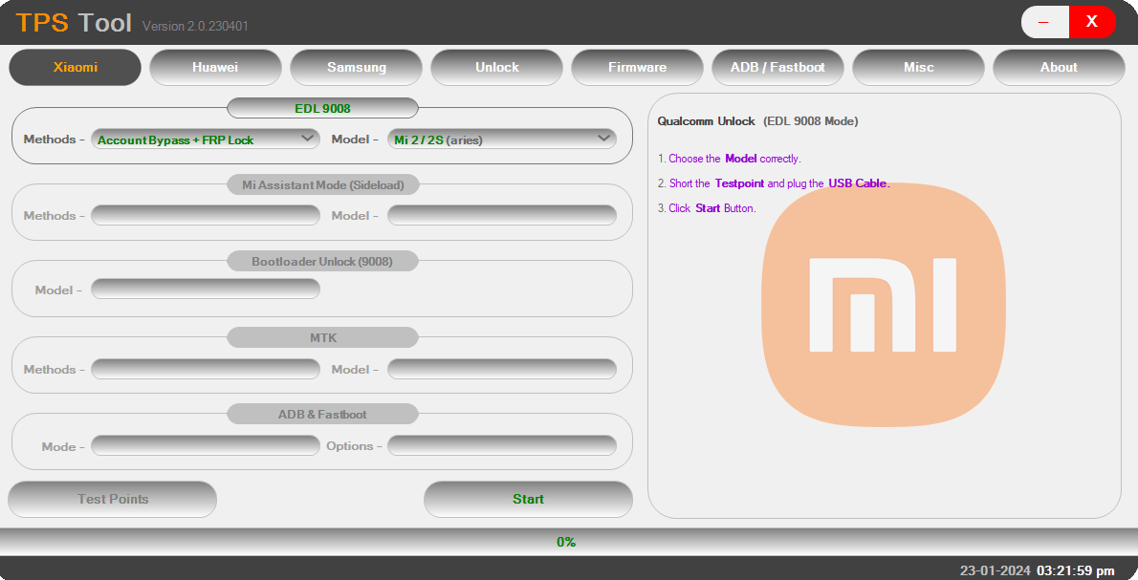
Task: Click the Test Points button
Action: [x=113, y=499]
